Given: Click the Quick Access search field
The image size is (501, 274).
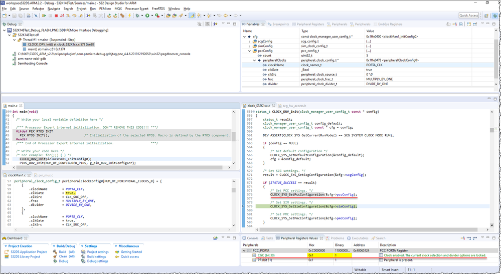Looking at the screenshot, I should pos(469,16).
